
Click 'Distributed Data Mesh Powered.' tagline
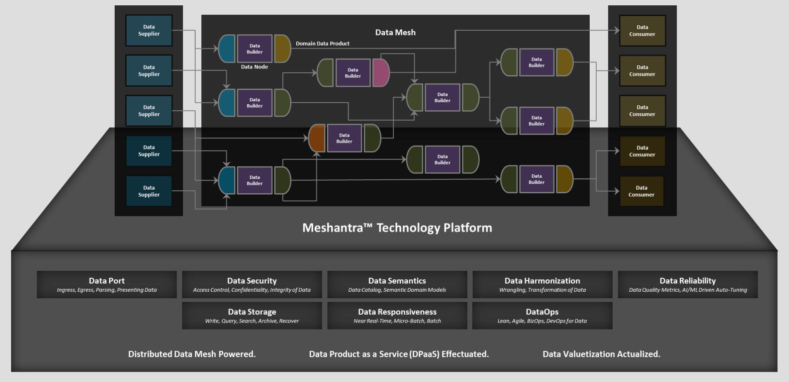coord(192,354)
